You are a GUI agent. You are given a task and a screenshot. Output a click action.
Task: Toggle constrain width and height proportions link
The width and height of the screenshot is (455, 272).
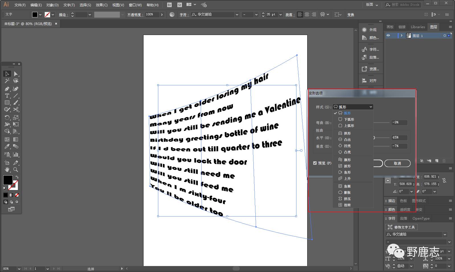444,180
